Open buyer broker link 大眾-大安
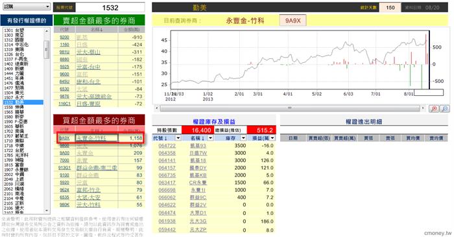Image resolution: width=454 pixels, height=237 pixels. tap(88, 198)
